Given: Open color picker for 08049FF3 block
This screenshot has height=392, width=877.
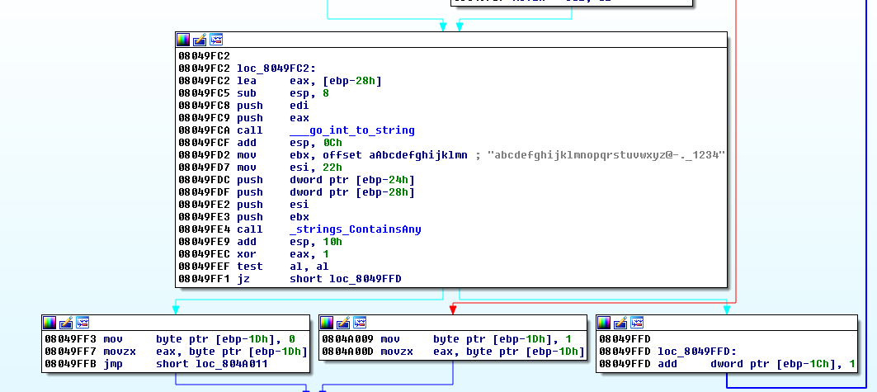Looking at the screenshot, I should pos(50,323).
